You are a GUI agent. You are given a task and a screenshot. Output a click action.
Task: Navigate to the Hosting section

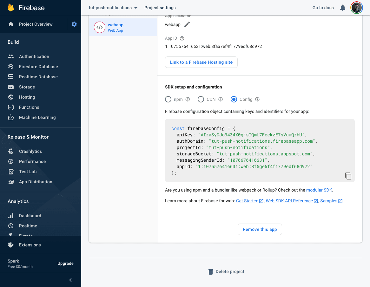click(27, 97)
